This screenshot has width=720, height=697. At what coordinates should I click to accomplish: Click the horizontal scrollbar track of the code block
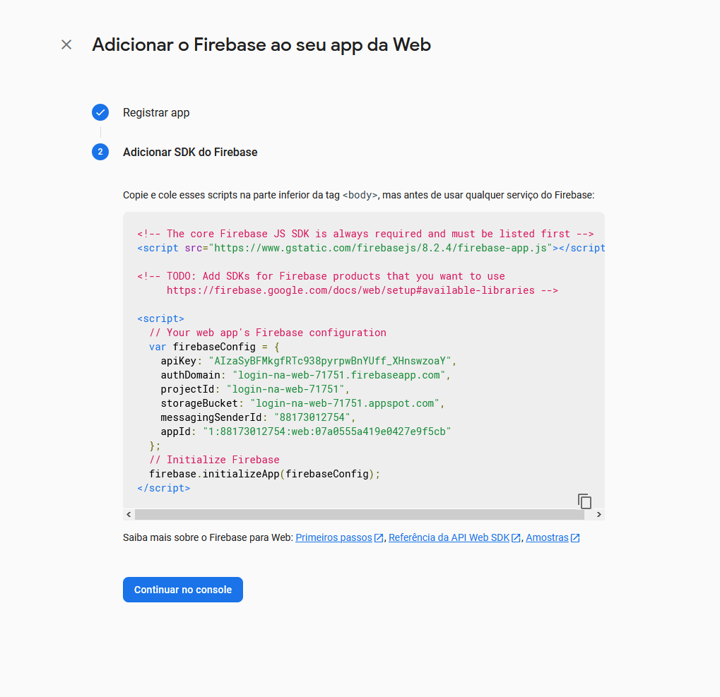[360, 514]
